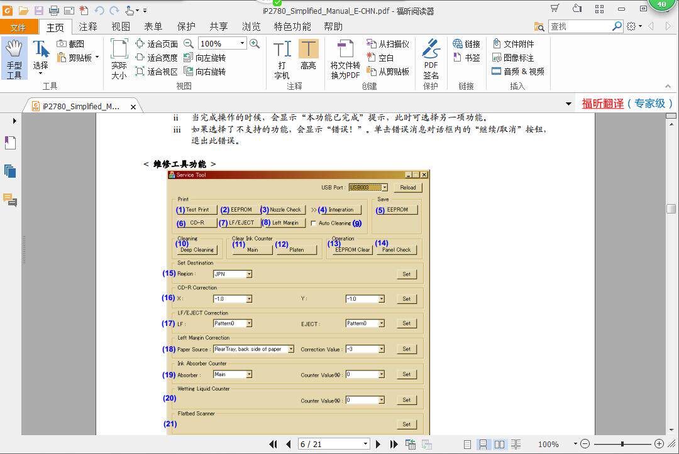Rotate view left (向左旋转)

point(205,58)
